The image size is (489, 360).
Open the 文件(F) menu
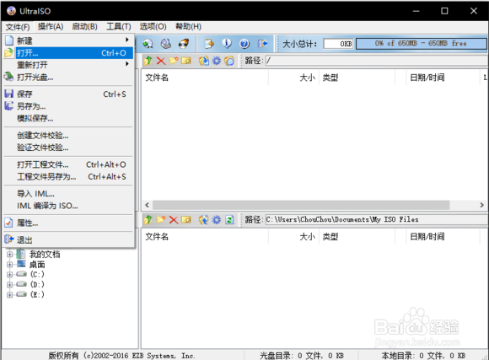18,27
